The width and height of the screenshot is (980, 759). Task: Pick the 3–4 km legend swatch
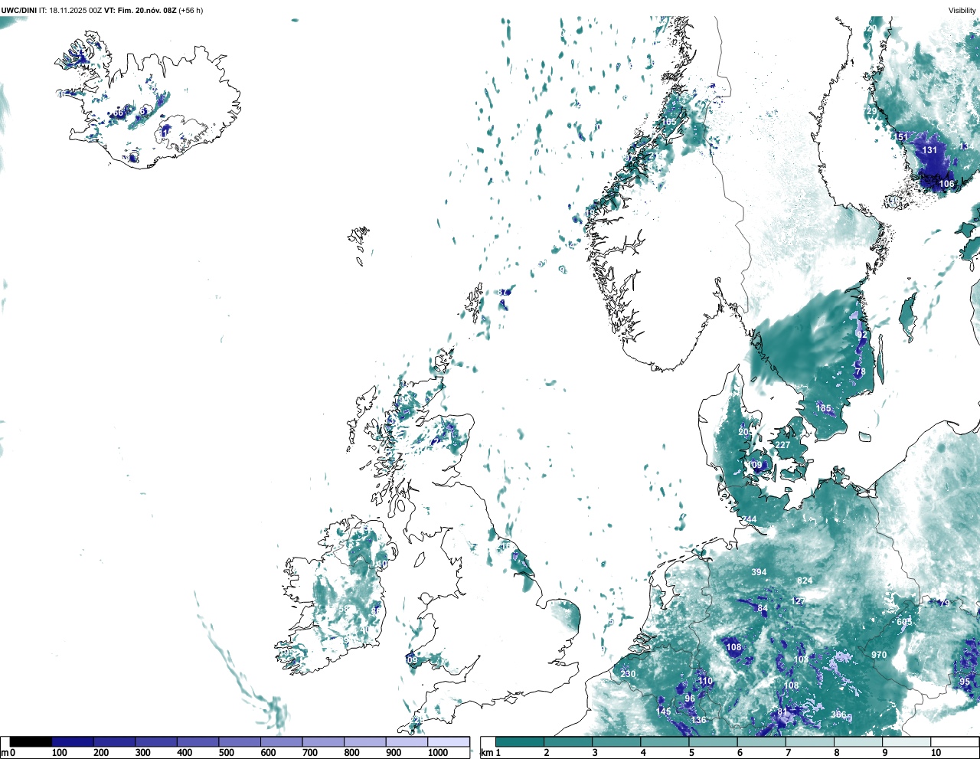pyautogui.click(x=616, y=741)
